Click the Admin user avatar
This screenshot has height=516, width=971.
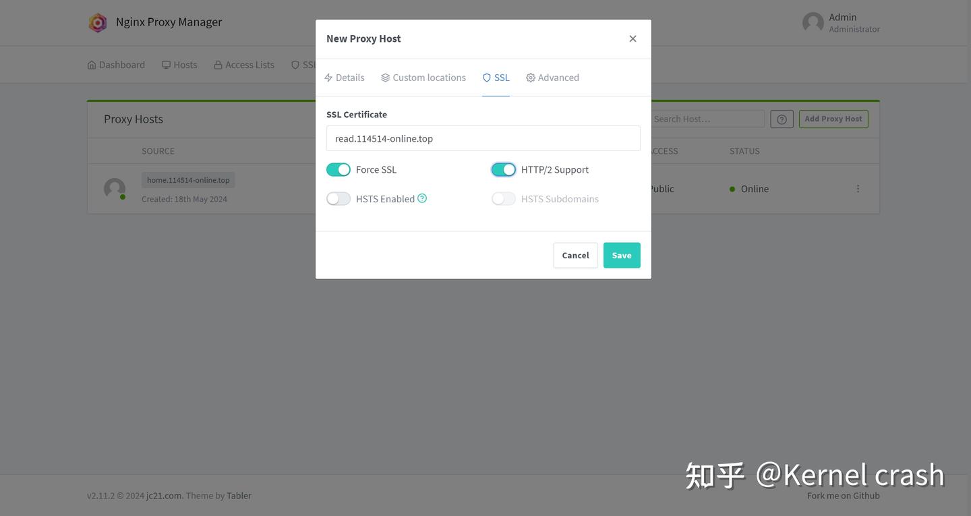813,23
